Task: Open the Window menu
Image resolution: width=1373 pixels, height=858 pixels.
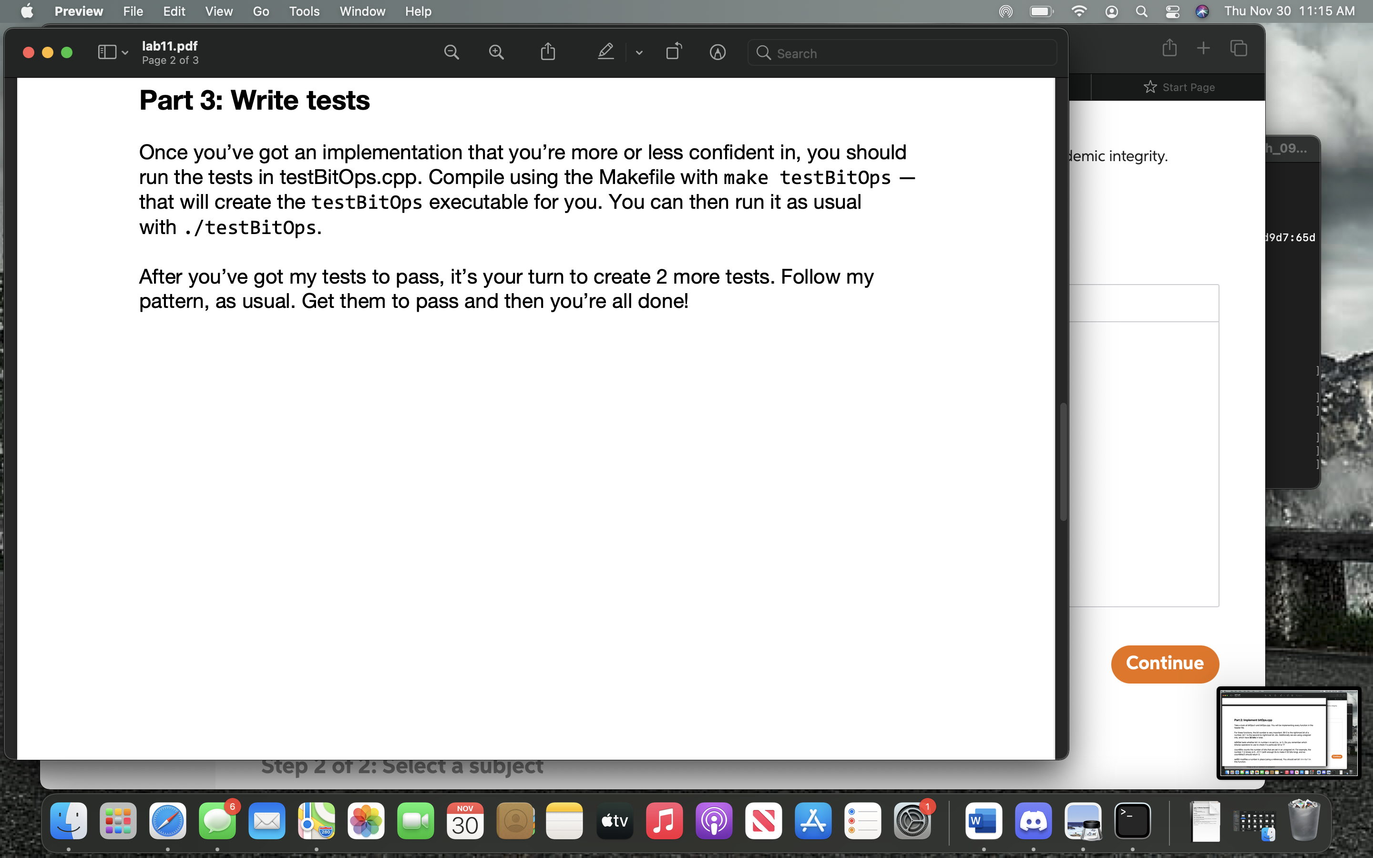Action: (x=362, y=11)
